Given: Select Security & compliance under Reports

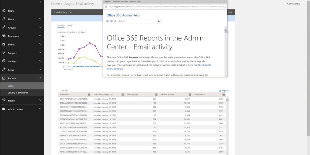Looking at the screenshot, I should [22, 93].
